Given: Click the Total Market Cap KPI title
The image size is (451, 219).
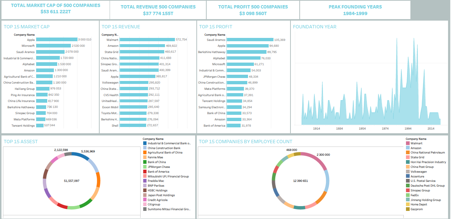Looking at the screenshot, I should pyautogui.click(x=55, y=6).
